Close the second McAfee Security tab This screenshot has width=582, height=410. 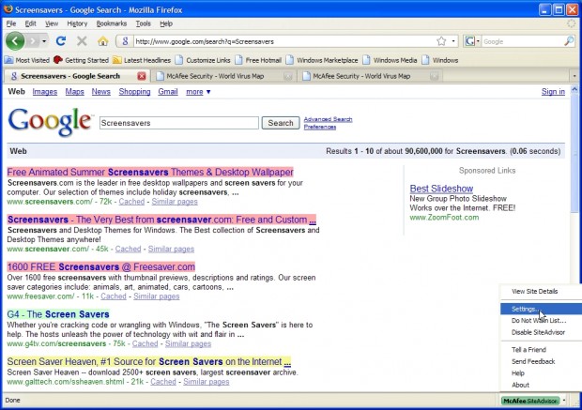click(x=434, y=76)
